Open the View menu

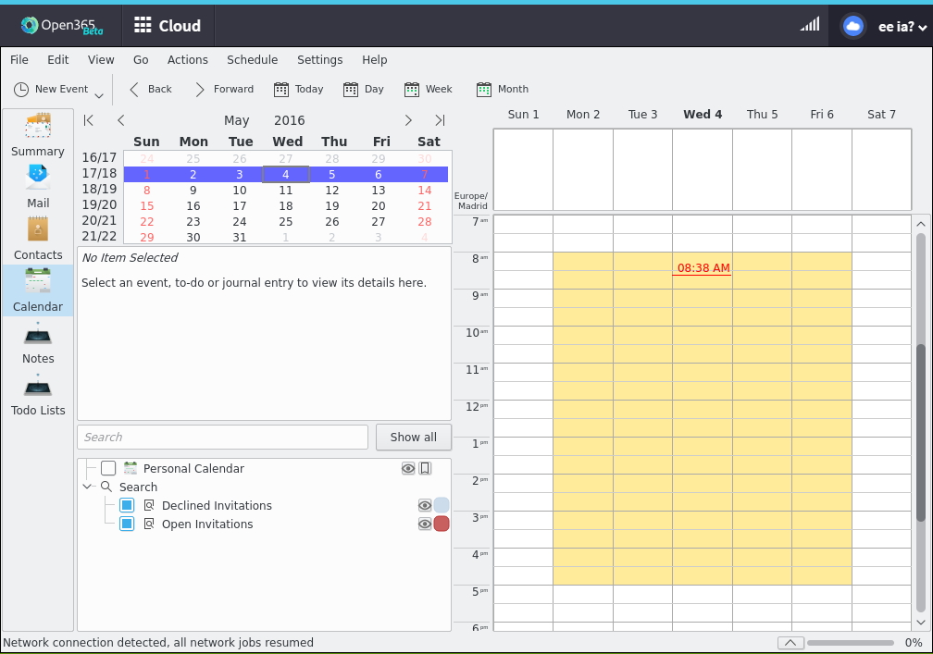[101, 59]
